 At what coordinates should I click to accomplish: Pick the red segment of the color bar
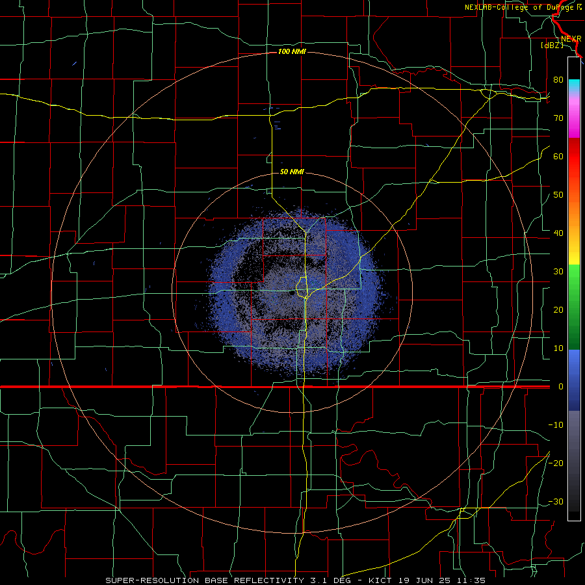(x=574, y=157)
